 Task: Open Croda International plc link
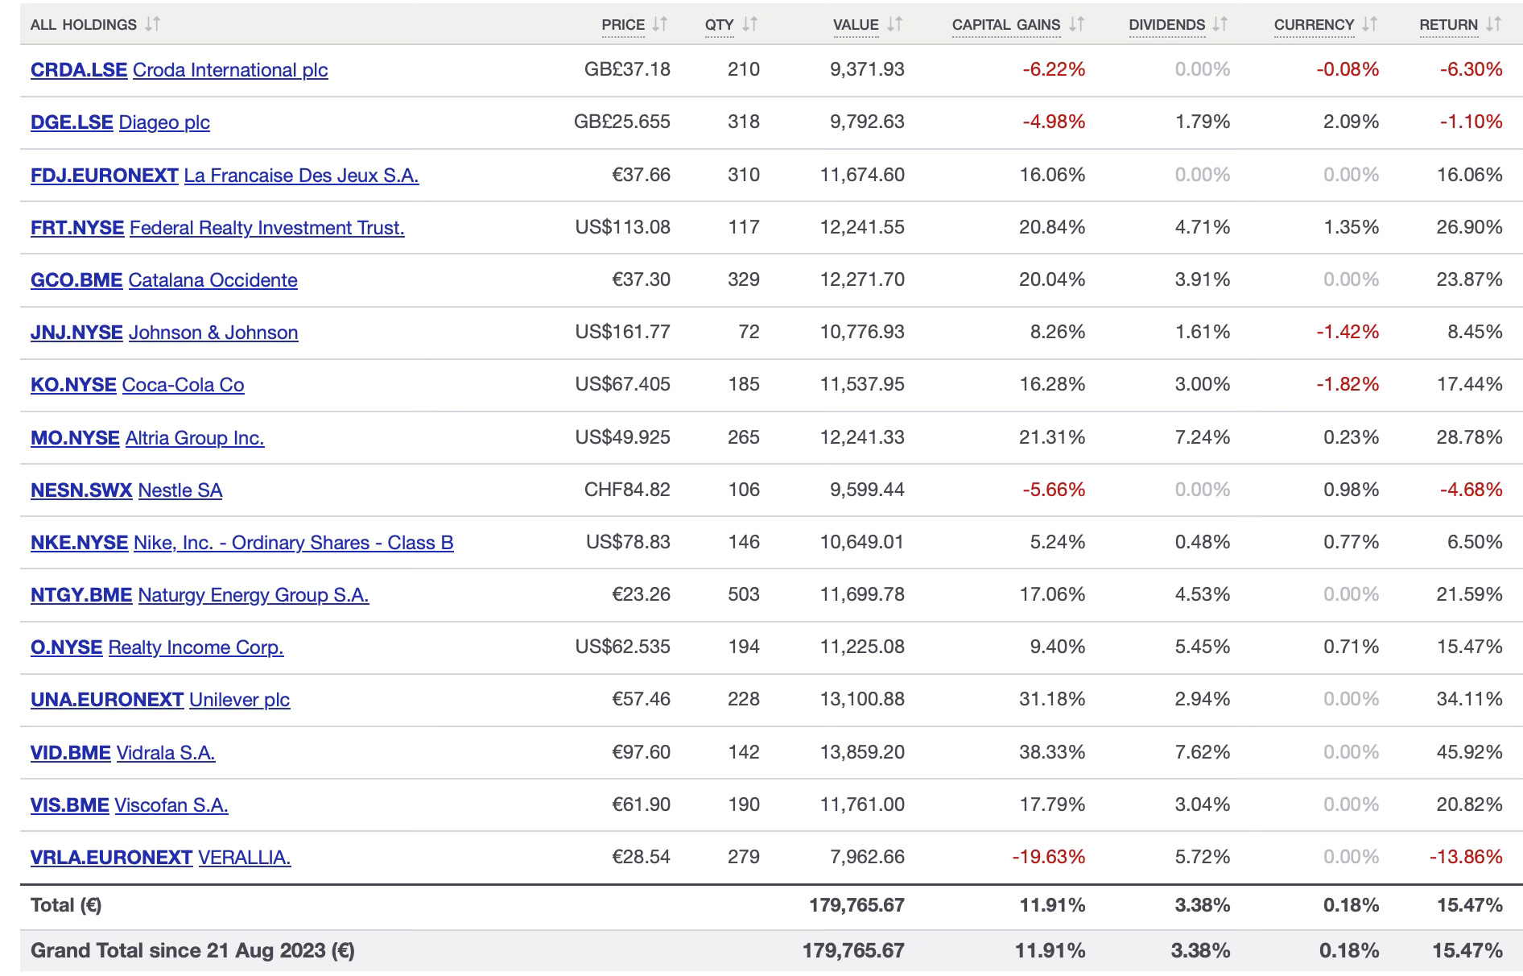coord(230,70)
